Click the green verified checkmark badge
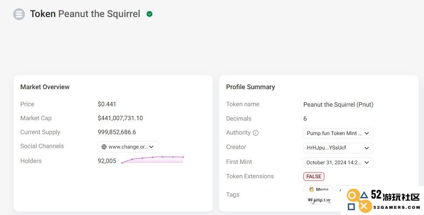 coord(149,14)
